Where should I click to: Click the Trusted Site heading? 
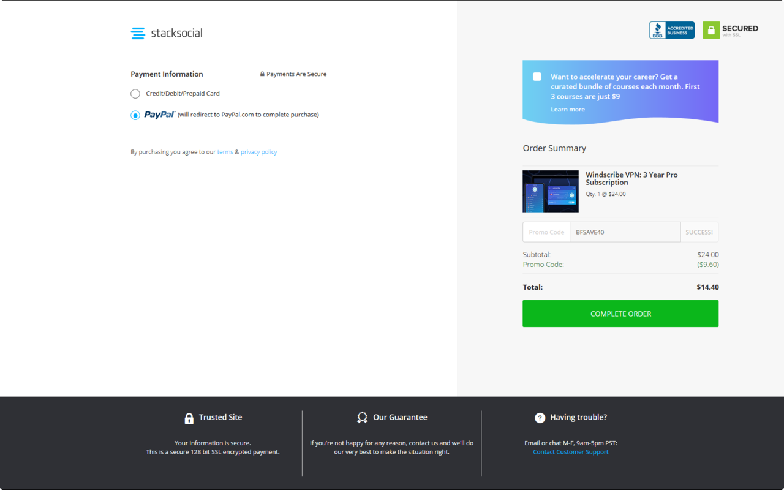tap(221, 417)
